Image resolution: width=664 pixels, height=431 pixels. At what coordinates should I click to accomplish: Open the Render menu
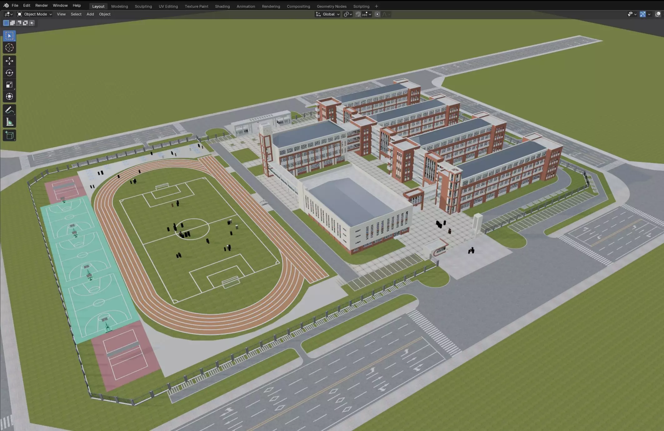[x=42, y=5]
